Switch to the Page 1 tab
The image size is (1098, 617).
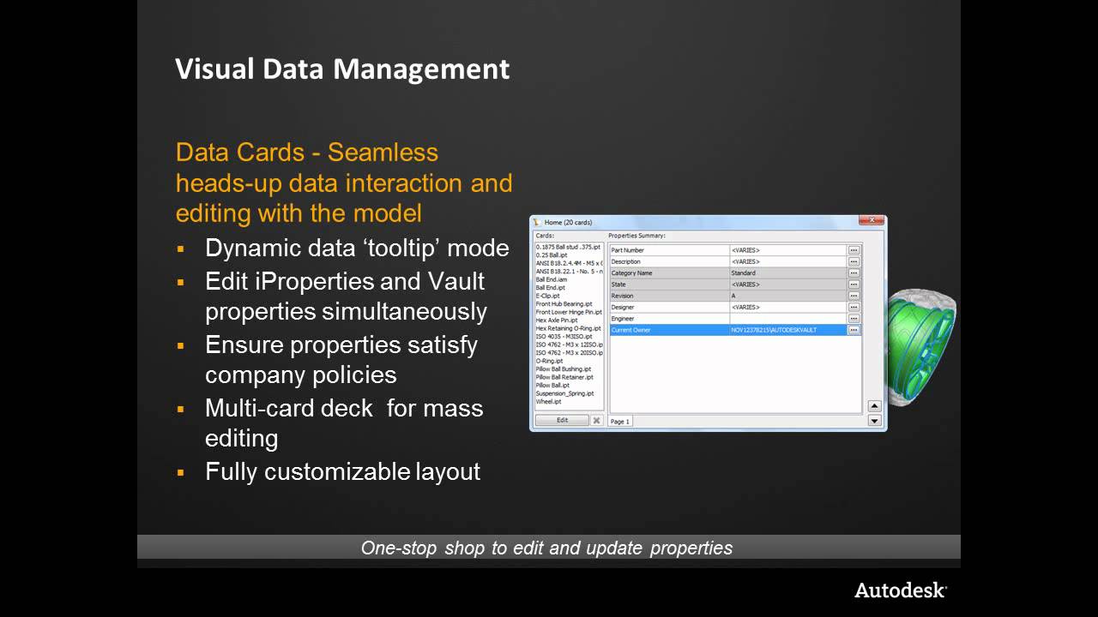(x=620, y=421)
